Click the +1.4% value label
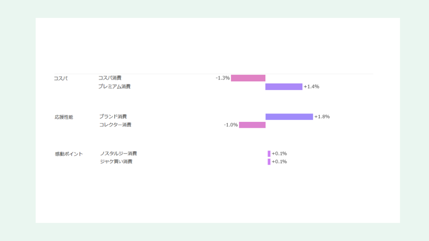Screen dimensions: 429x241 click(311, 87)
